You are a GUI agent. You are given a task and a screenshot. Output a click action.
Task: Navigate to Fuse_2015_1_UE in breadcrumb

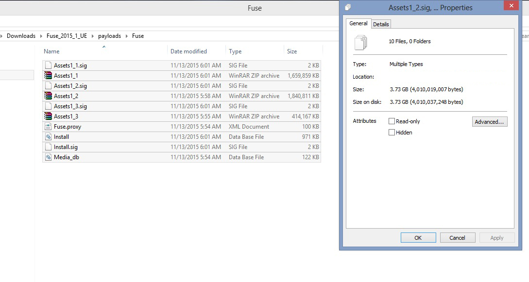(67, 36)
